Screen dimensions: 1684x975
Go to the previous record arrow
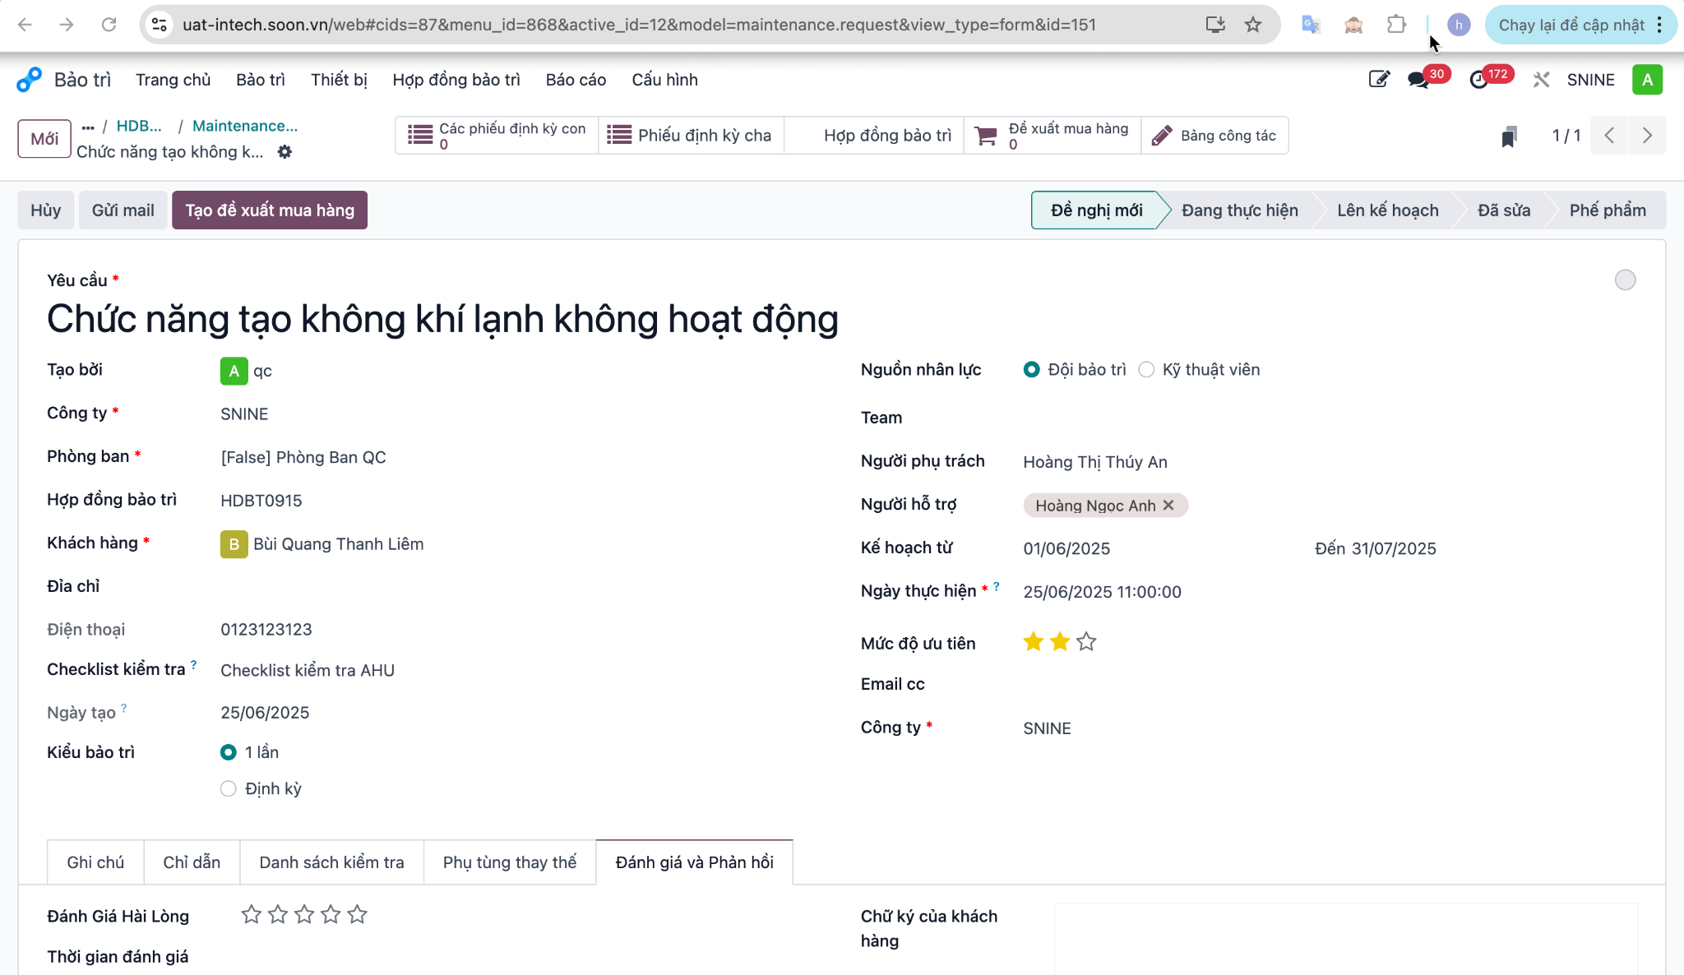point(1609,136)
